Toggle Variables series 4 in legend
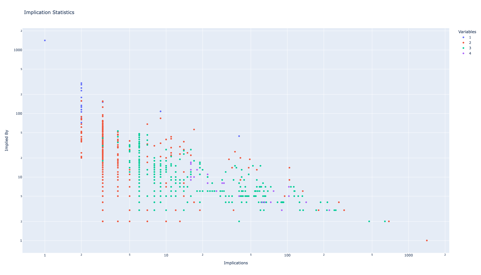This screenshot has height=275, width=481. pyautogui.click(x=466, y=53)
